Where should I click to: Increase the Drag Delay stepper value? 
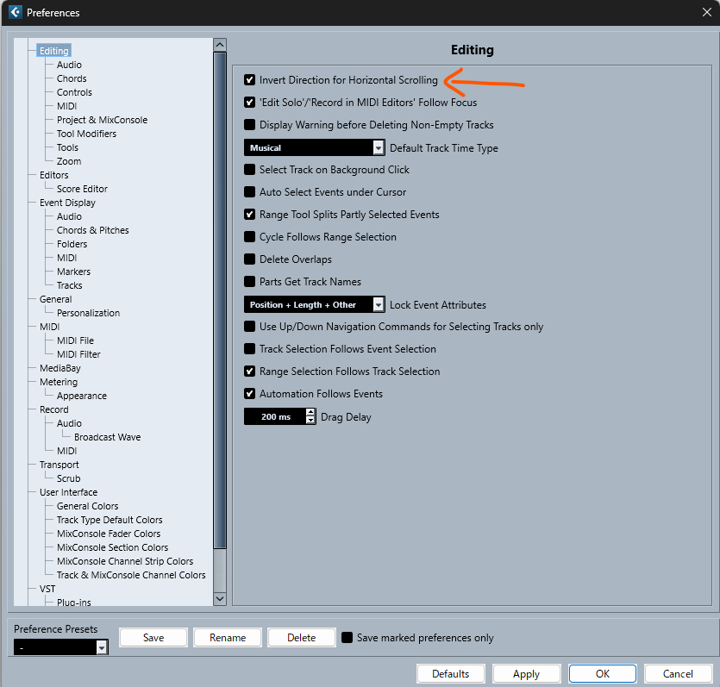pyautogui.click(x=311, y=413)
